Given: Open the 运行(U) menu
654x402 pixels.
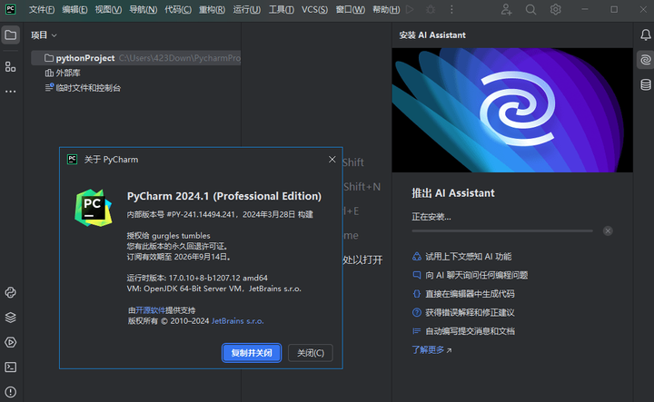Looking at the screenshot, I should (x=247, y=9).
